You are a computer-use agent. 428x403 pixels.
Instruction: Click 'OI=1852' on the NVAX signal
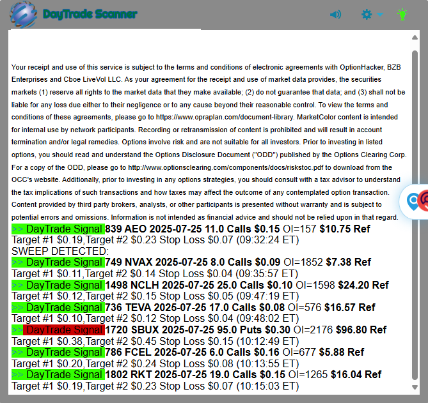pos(303,262)
